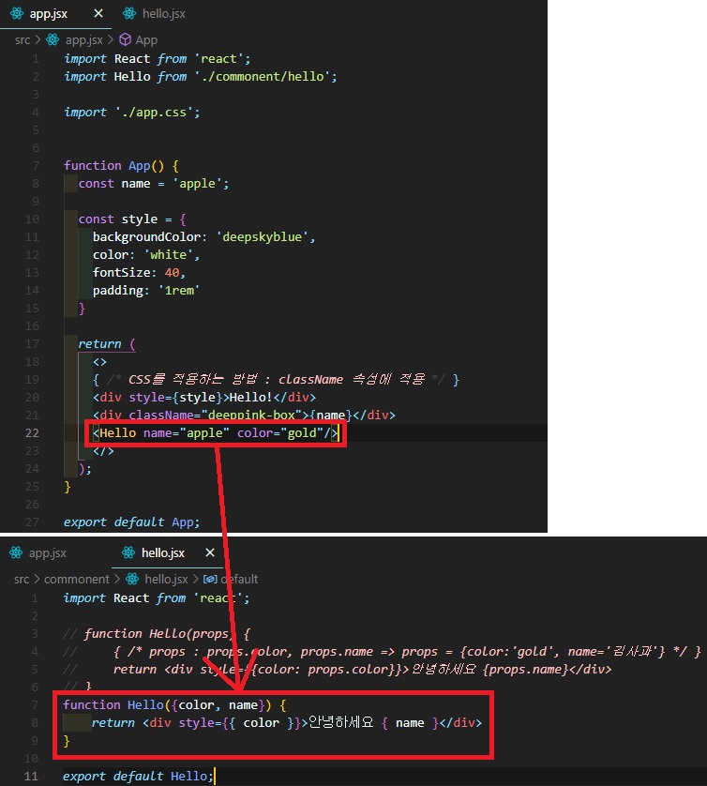The width and height of the screenshot is (707, 786).
Task: Click 'return <div style={{ color }}>' line
Action: 287,723
